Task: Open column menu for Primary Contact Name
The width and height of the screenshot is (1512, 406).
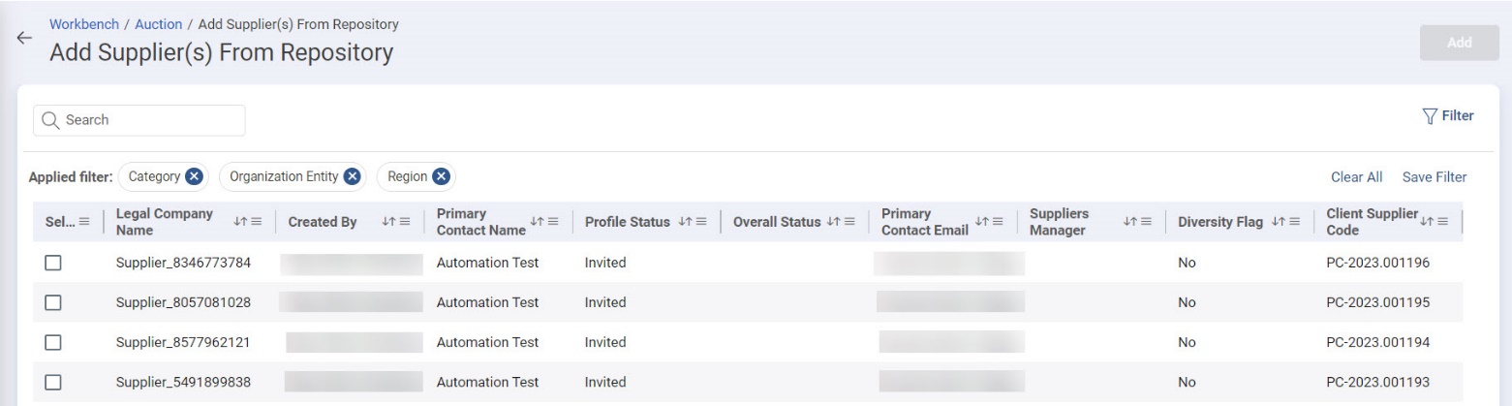Action: tap(555, 222)
